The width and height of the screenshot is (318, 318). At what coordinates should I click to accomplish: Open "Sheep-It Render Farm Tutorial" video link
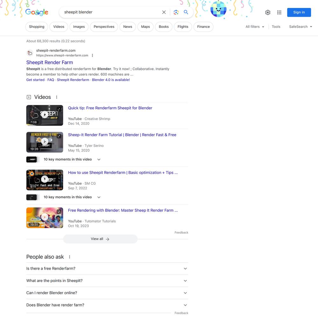point(122,135)
